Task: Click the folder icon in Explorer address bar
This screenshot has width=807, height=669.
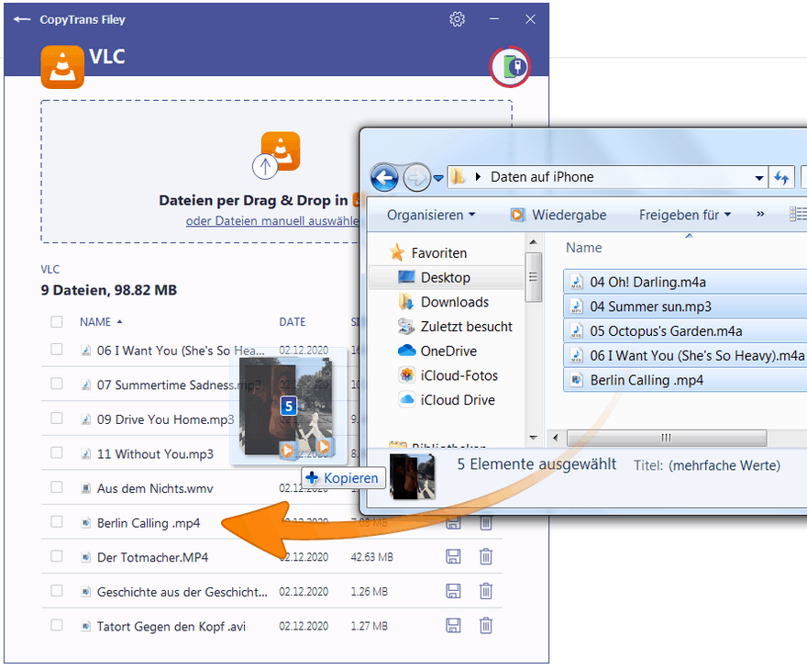Action: [458, 177]
